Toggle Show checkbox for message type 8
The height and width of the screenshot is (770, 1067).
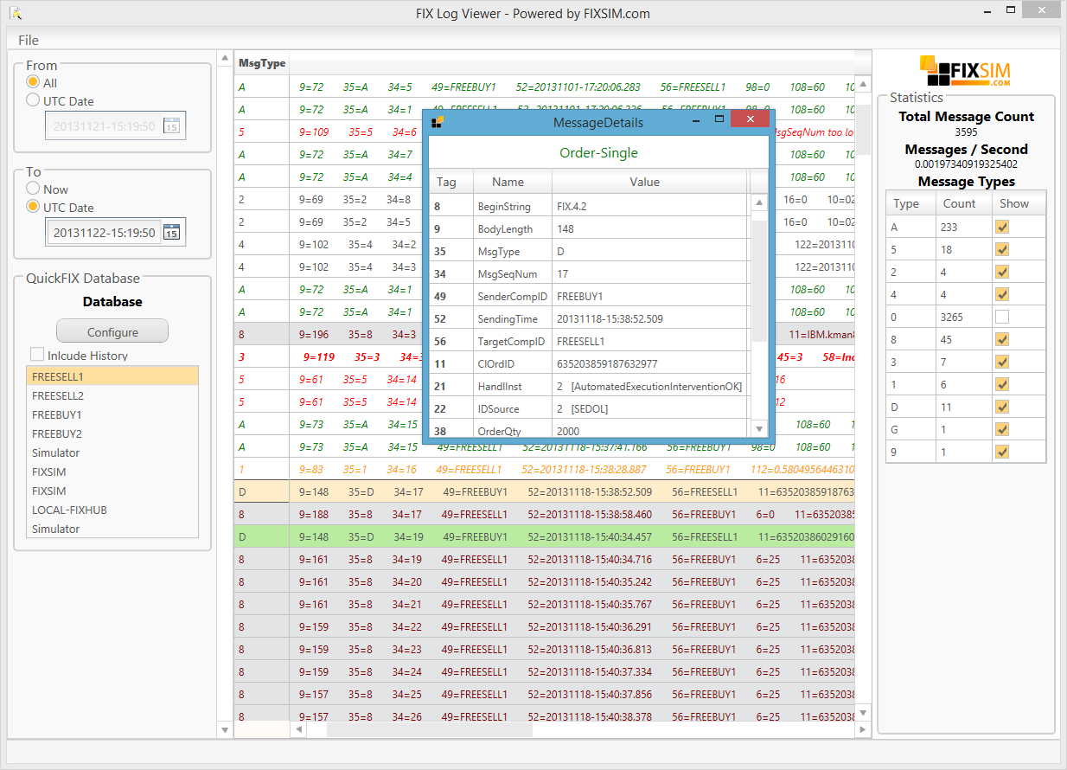click(1002, 339)
